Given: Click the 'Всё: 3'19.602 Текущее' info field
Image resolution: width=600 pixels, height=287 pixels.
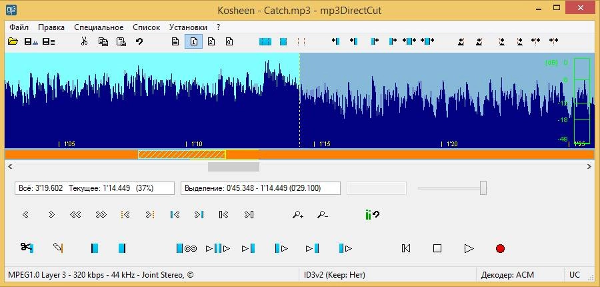Looking at the screenshot, I should pyautogui.click(x=95, y=188).
